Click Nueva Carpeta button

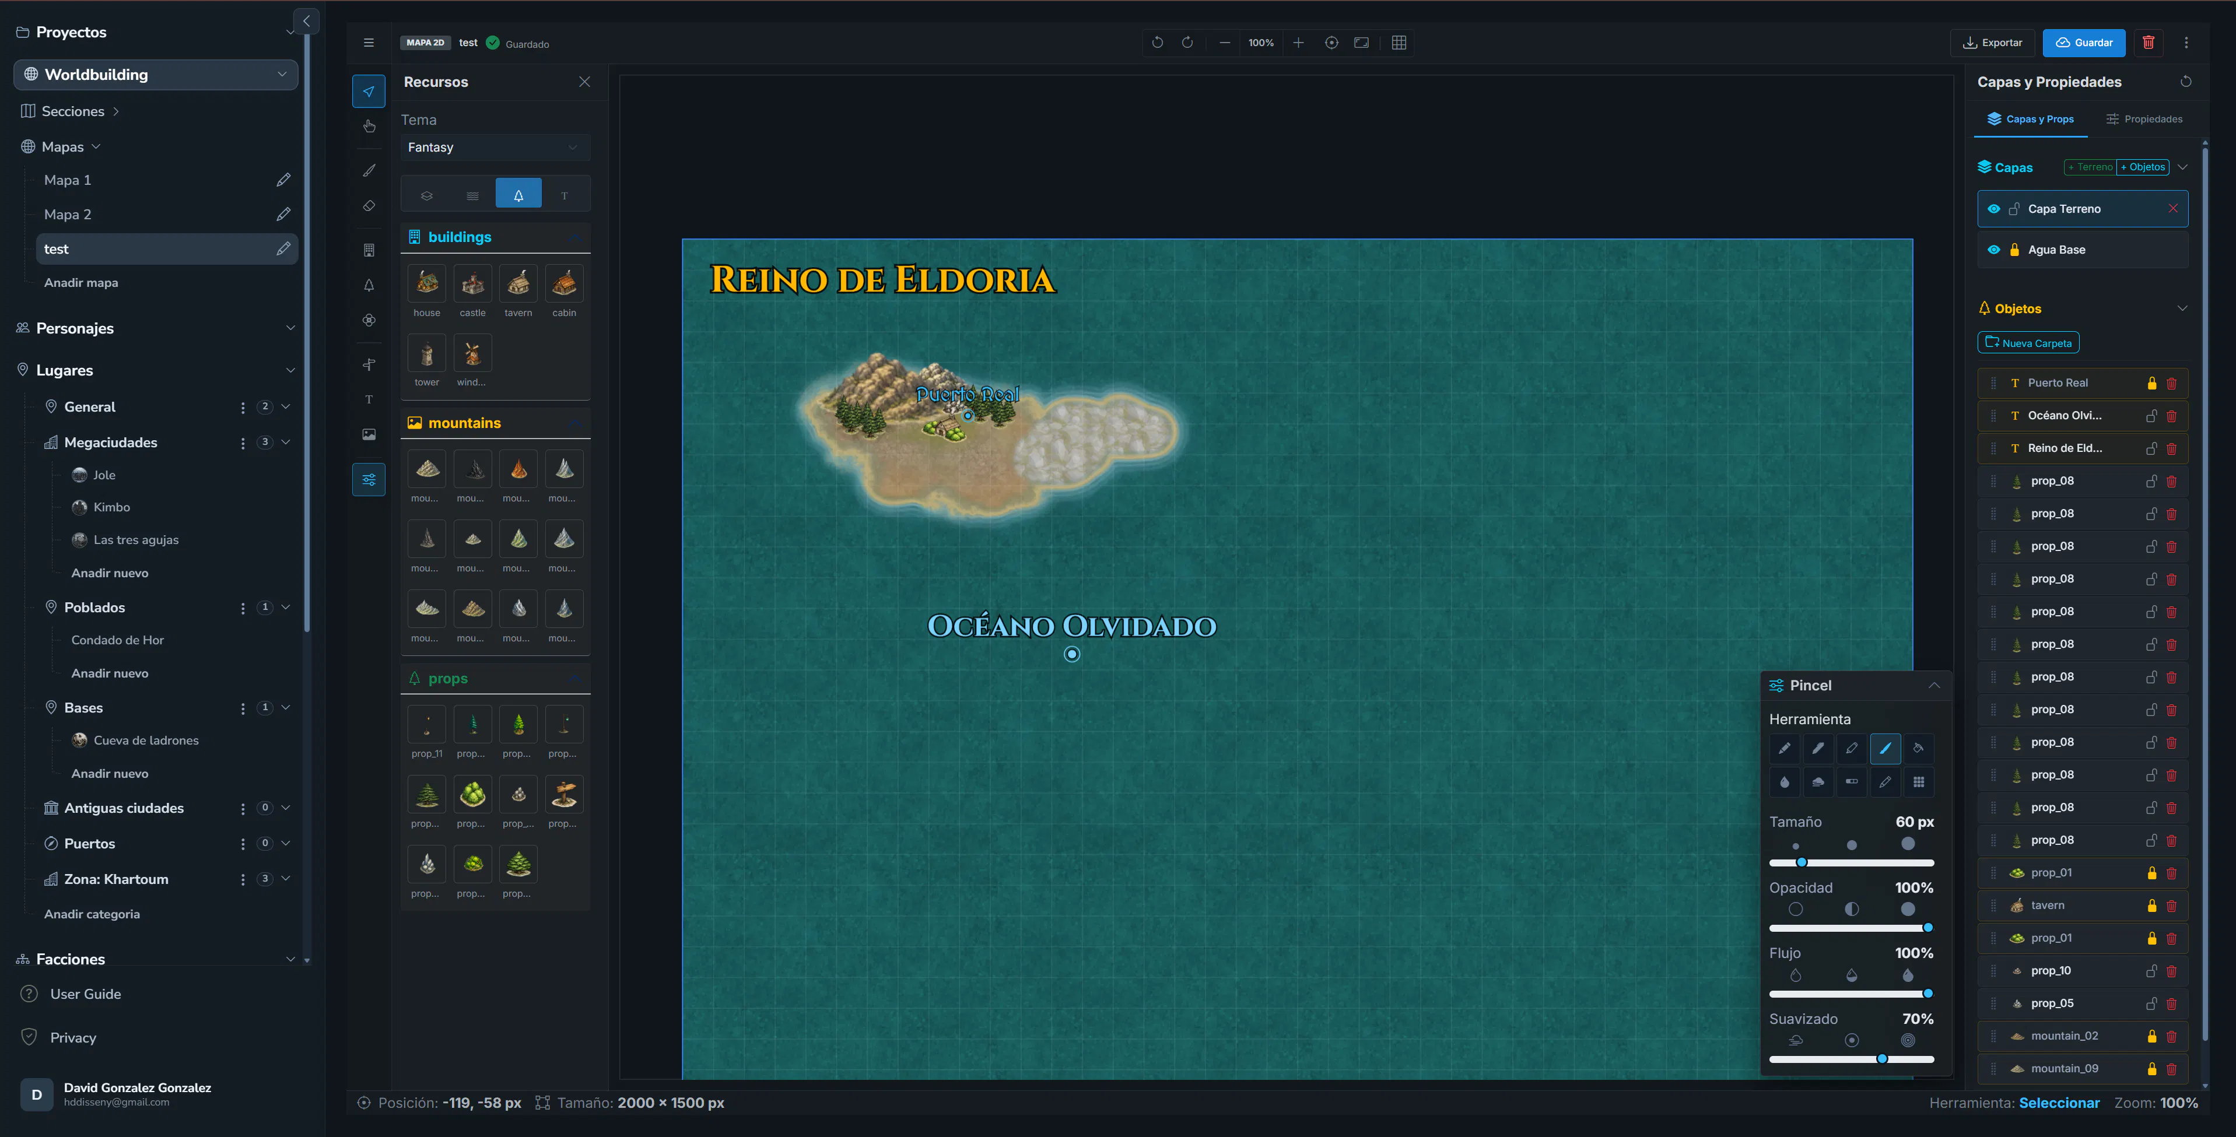[2028, 343]
